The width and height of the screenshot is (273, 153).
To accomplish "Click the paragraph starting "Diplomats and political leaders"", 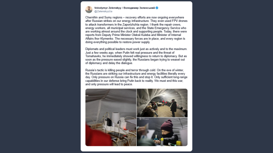I will click(136, 56).
